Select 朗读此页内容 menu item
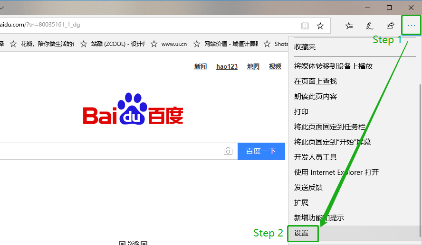 [x=354, y=96]
